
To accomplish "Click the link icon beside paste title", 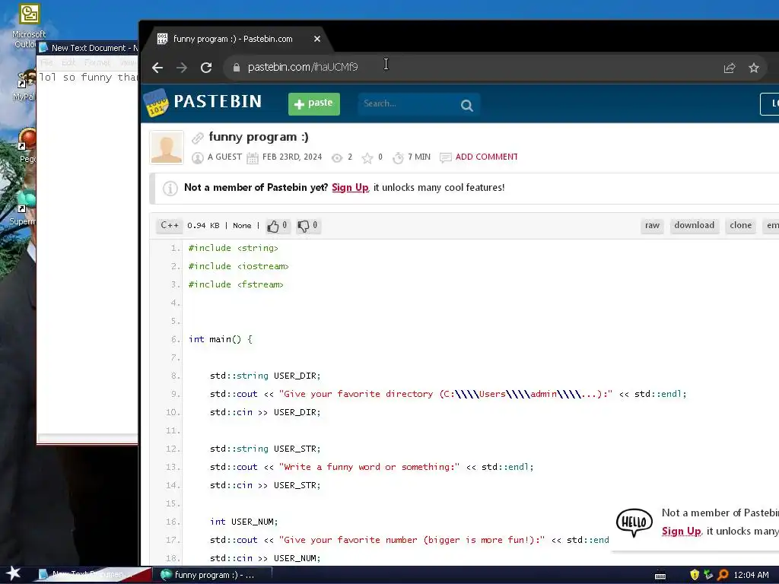I will coord(198,138).
